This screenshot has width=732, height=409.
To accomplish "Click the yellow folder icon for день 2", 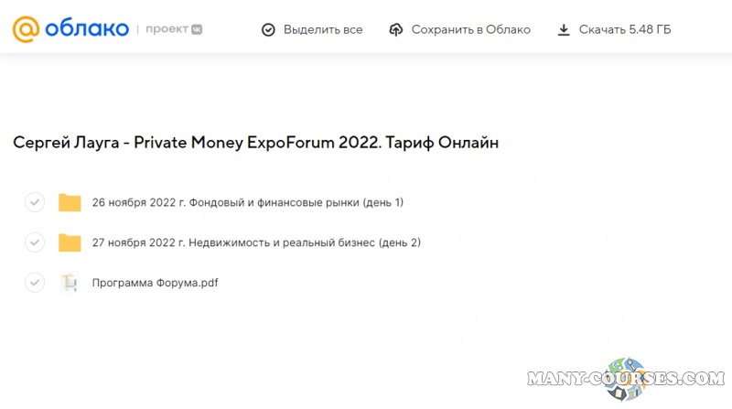I will 70,242.
